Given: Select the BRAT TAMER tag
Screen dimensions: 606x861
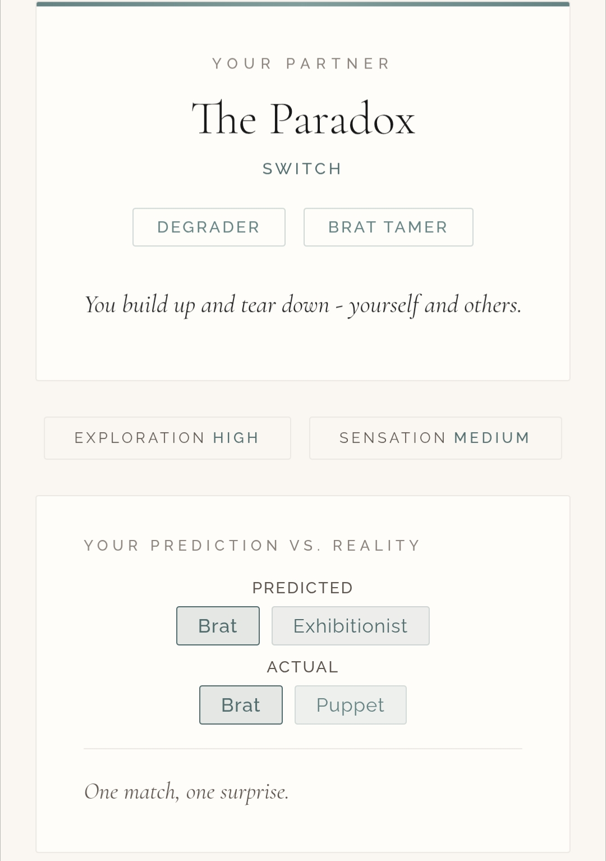Looking at the screenshot, I should [x=388, y=227].
